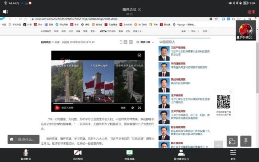This screenshot has height=162, width=259.
Task: Click the 登录 login link
Action: coord(183,31)
